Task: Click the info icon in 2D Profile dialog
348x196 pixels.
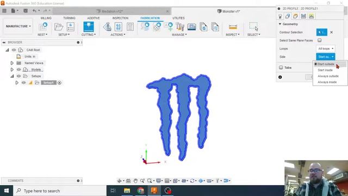Action: pos(280,77)
